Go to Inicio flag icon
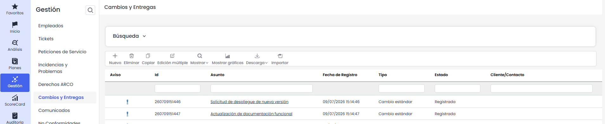This screenshot has height=124, width=605. (x=15, y=25)
